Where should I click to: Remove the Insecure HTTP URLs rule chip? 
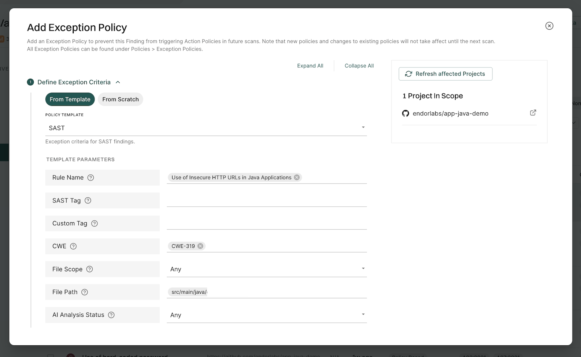click(x=297, y=178)
